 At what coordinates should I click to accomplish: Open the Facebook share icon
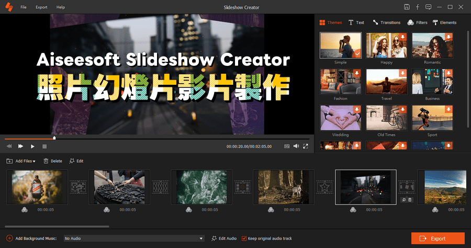[x=418, y=7]
